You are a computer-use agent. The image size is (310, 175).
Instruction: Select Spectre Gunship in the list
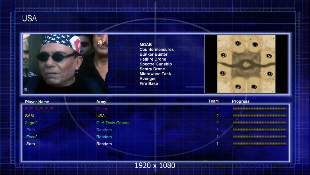click(x=156, y=64)
